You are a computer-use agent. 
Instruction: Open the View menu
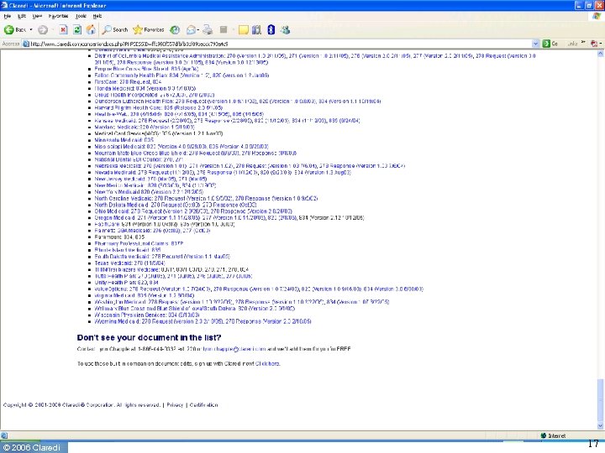pos(37,16)
